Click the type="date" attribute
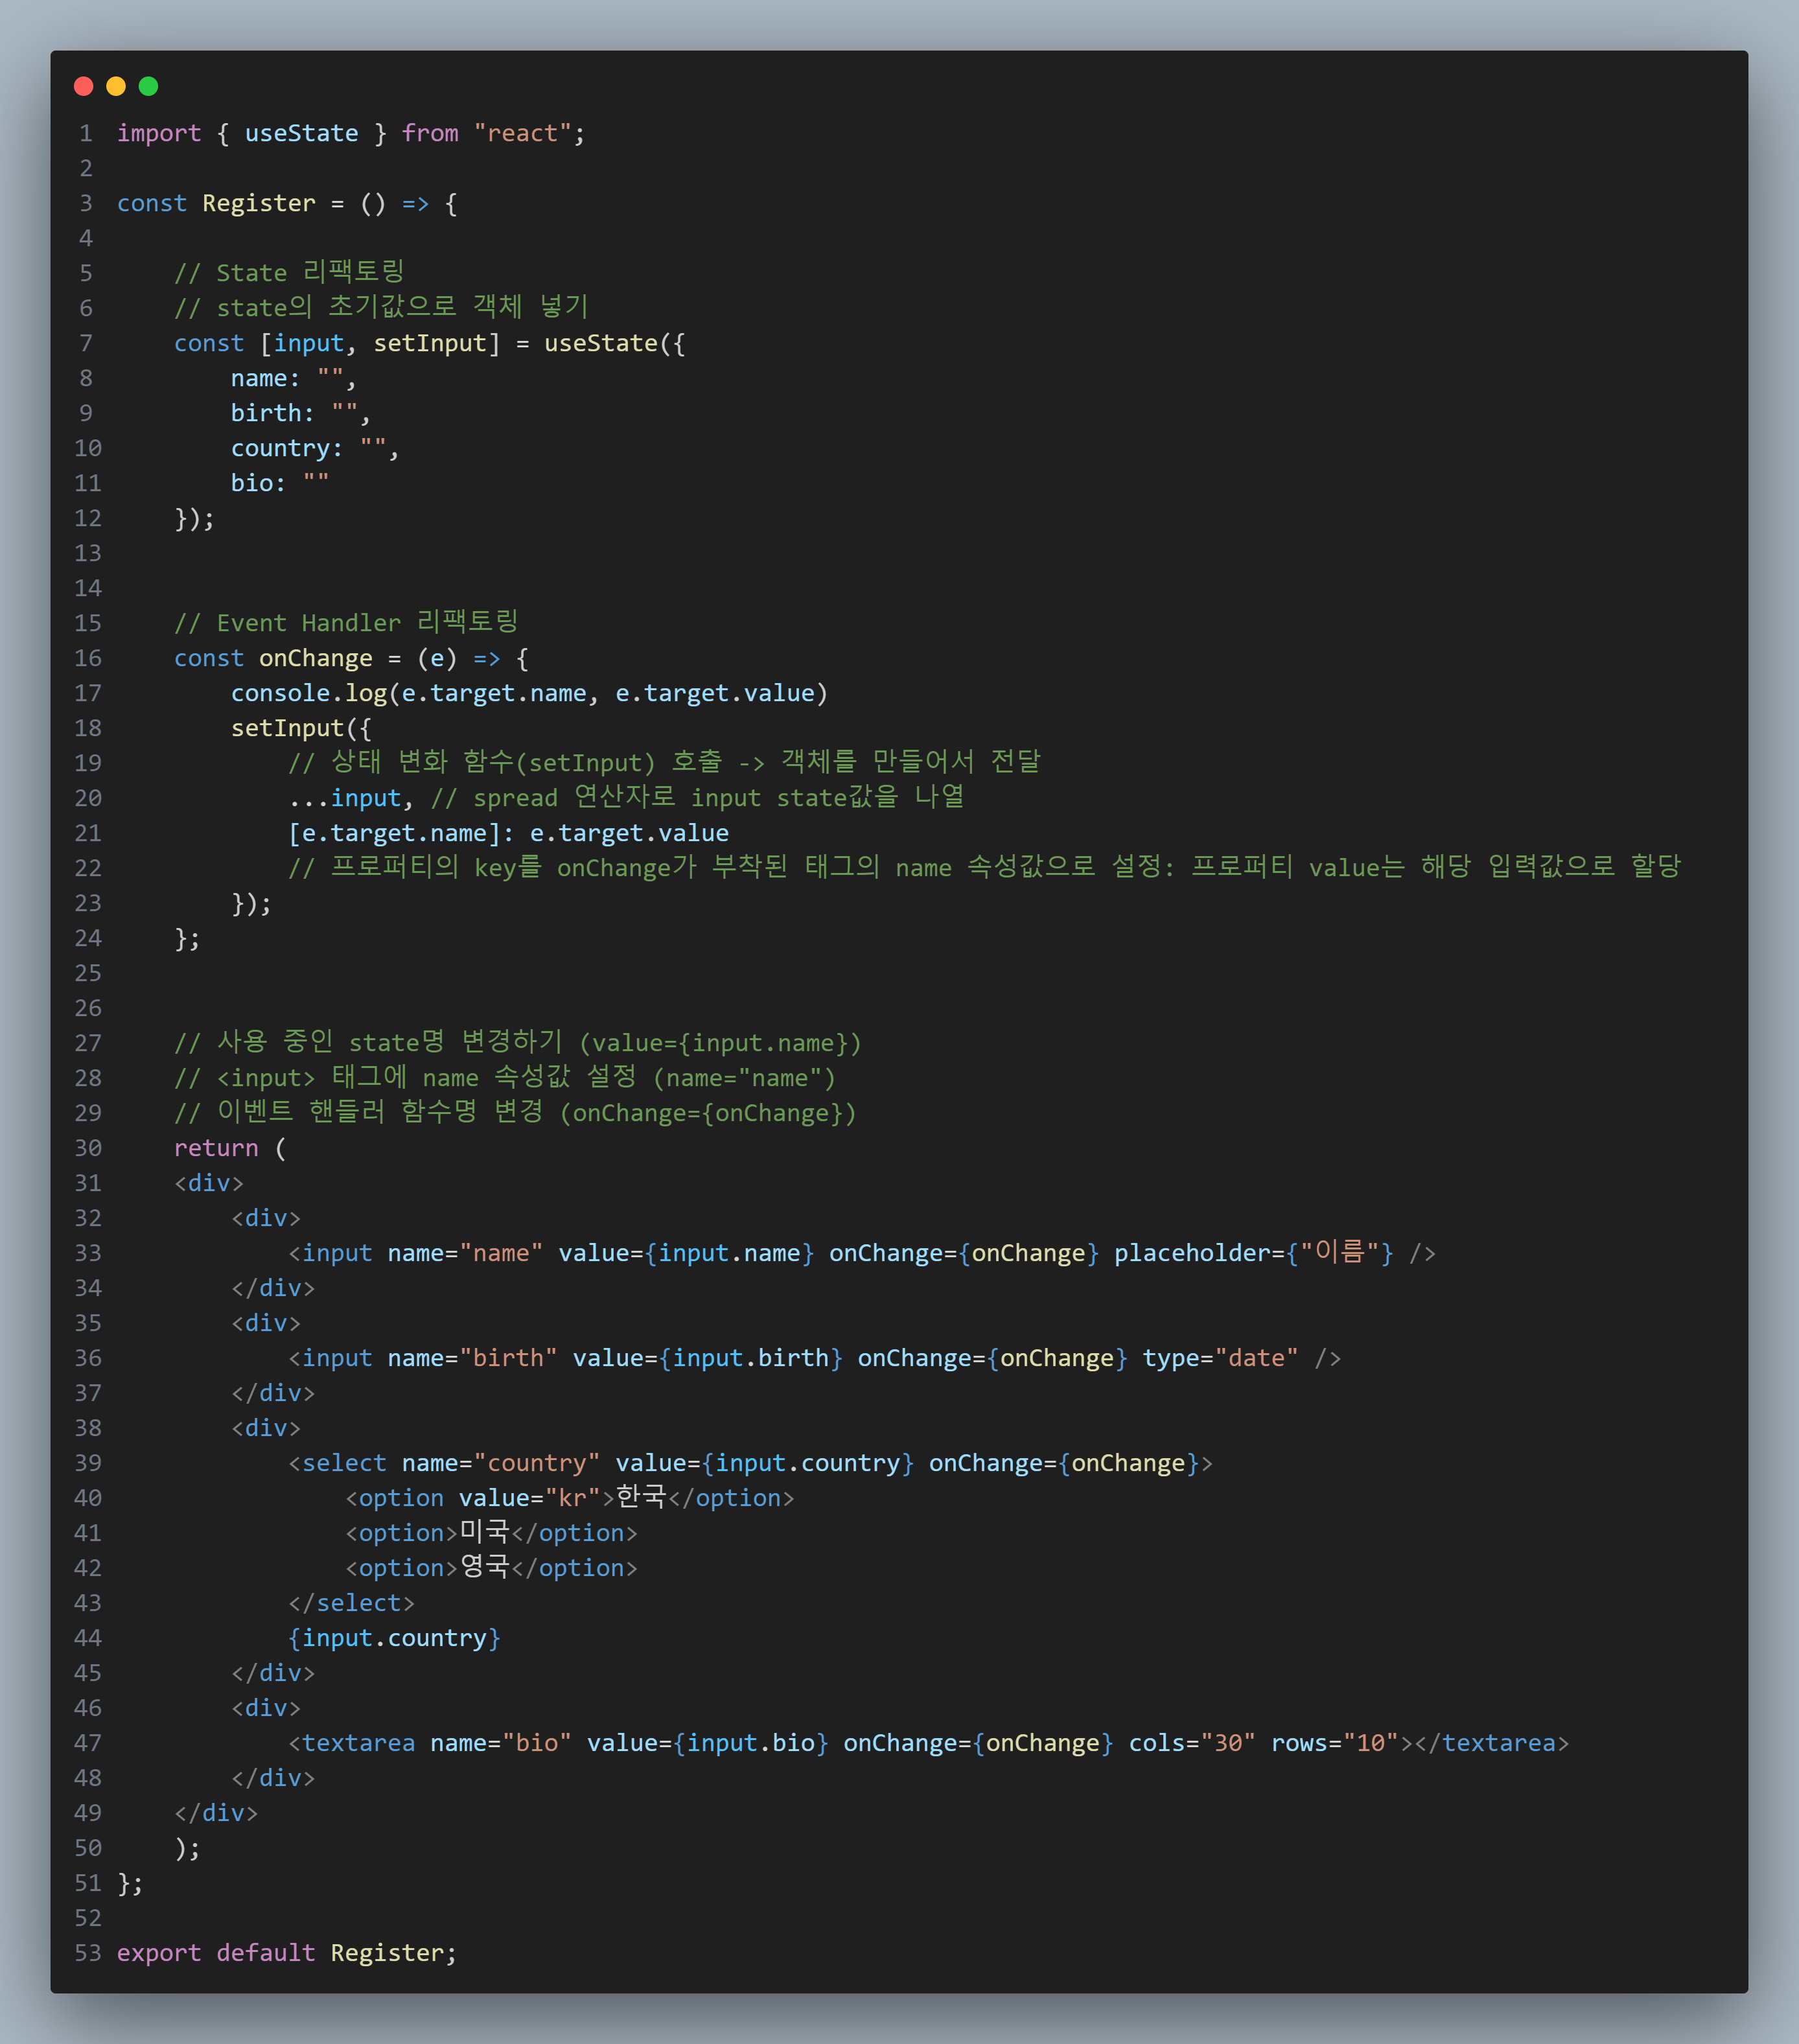 coord(1219,1358)
